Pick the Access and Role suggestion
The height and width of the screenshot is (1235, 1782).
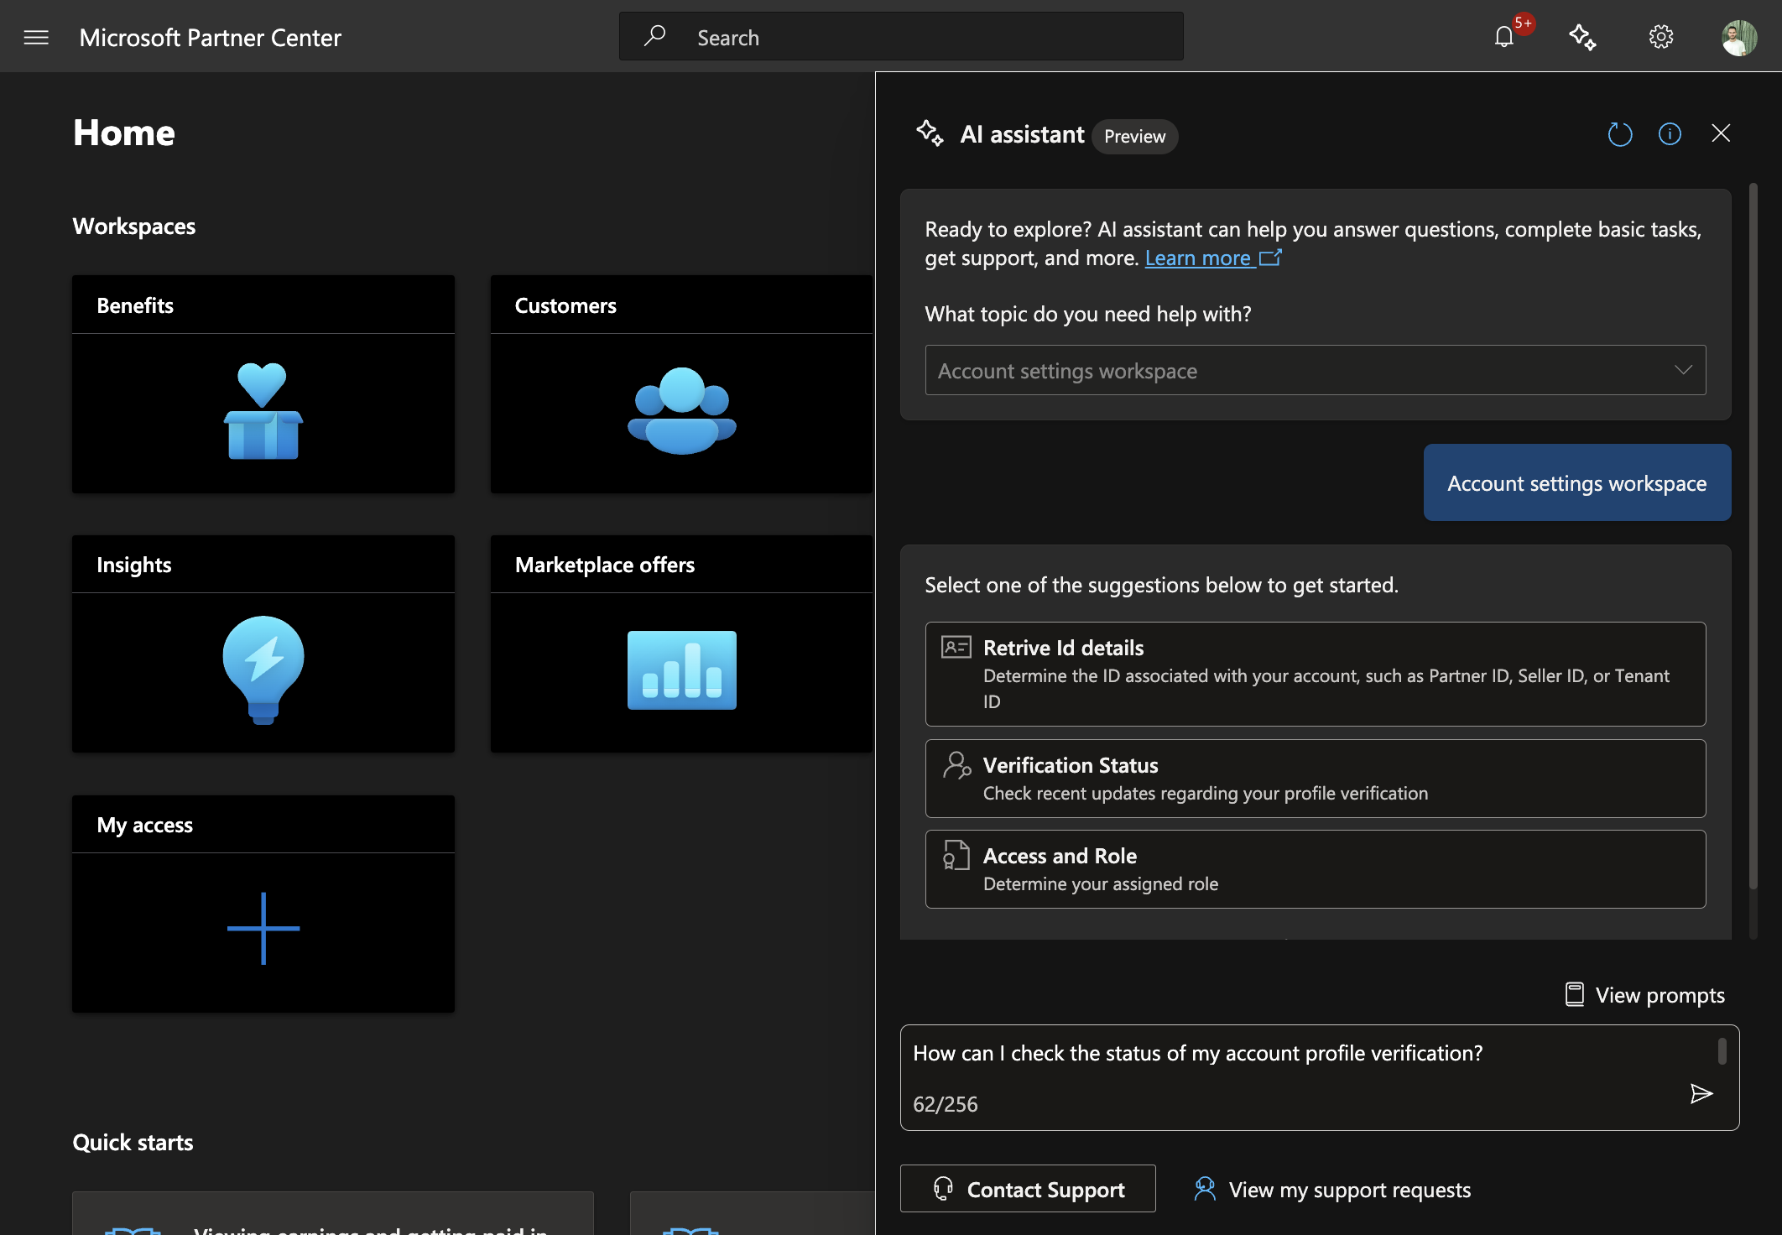pos(1315,869)
